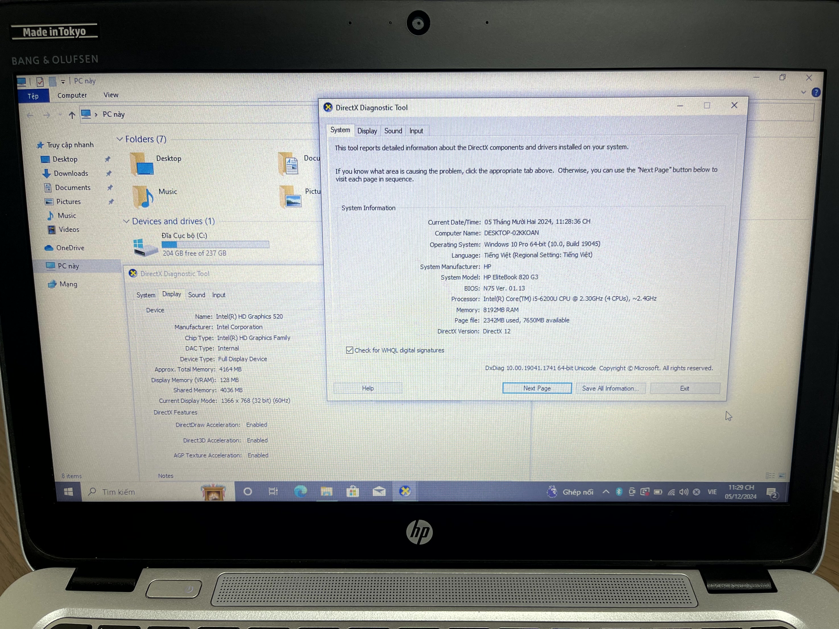Image resolution: width=839 pixels, height=629 pixels.
Task: Click the PC này address bar breadcrumb
Action: (x=113, y=114)
